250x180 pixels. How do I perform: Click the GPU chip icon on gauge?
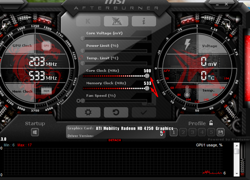(x=46, y=45)
